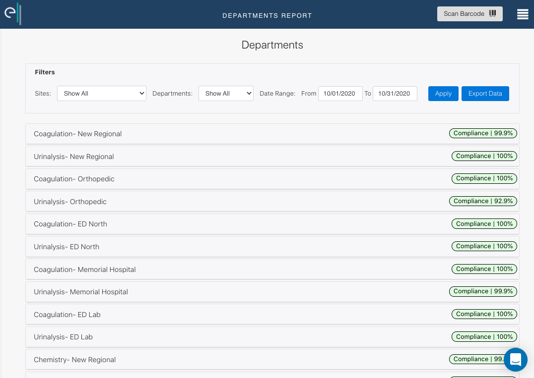Click compliance badge for Coagulation- New Regional
Viewport: 534px width, 378px height.
(x=483, y=133)
